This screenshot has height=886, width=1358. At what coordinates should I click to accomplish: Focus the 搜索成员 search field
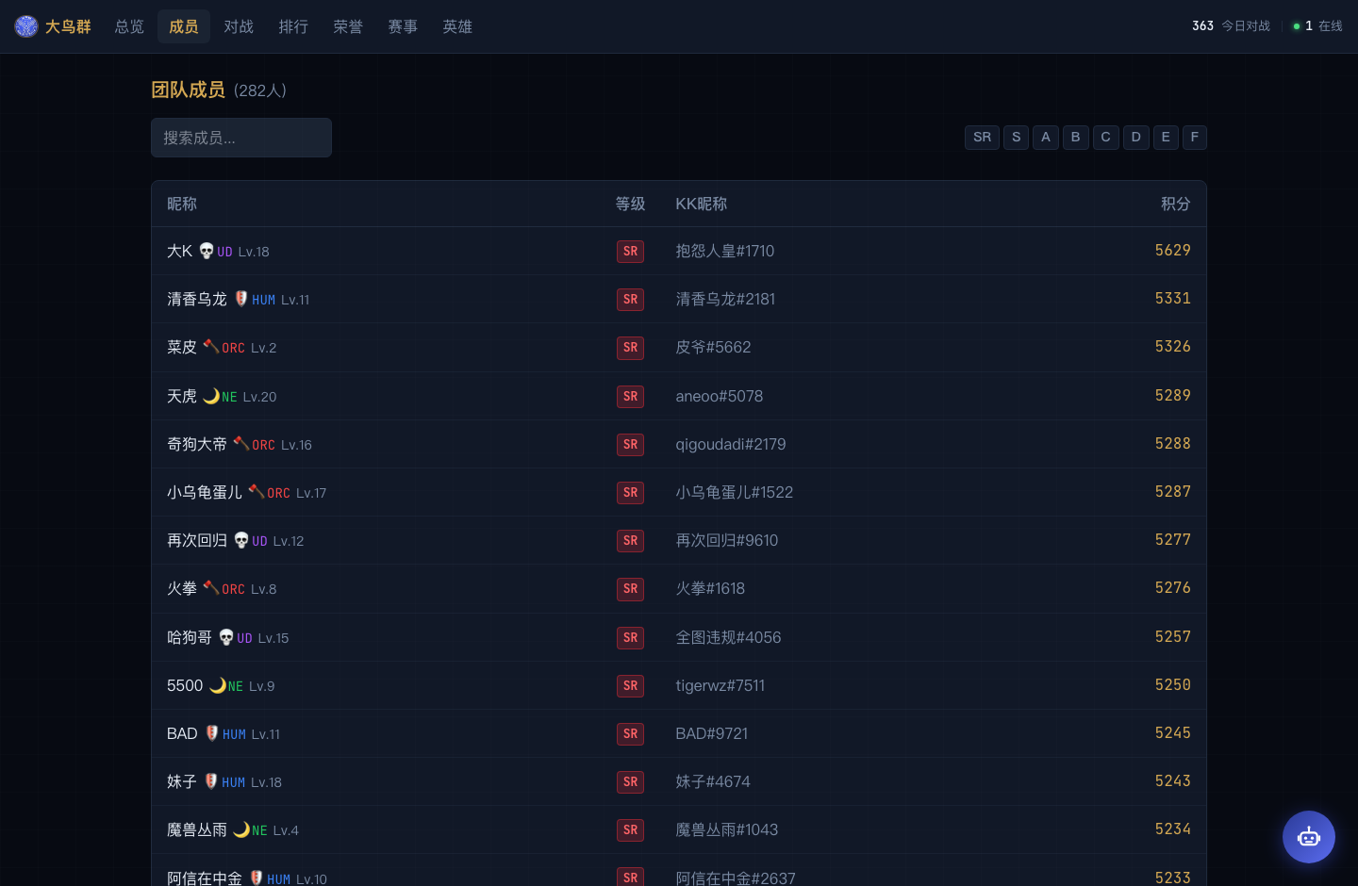pos(241,138)
